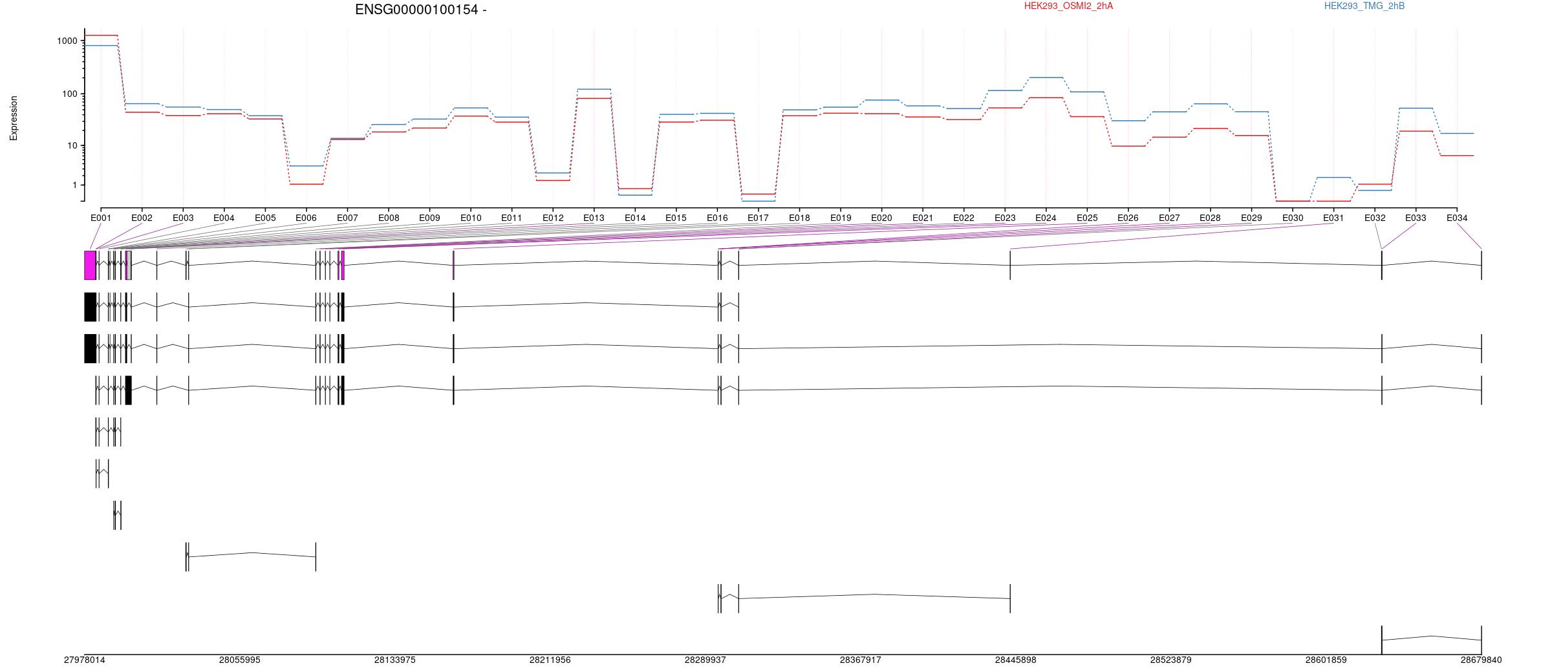The width and height of the screenshot is (1552, 672).
Task: Click exon label E033
Action: point(1416,218)
